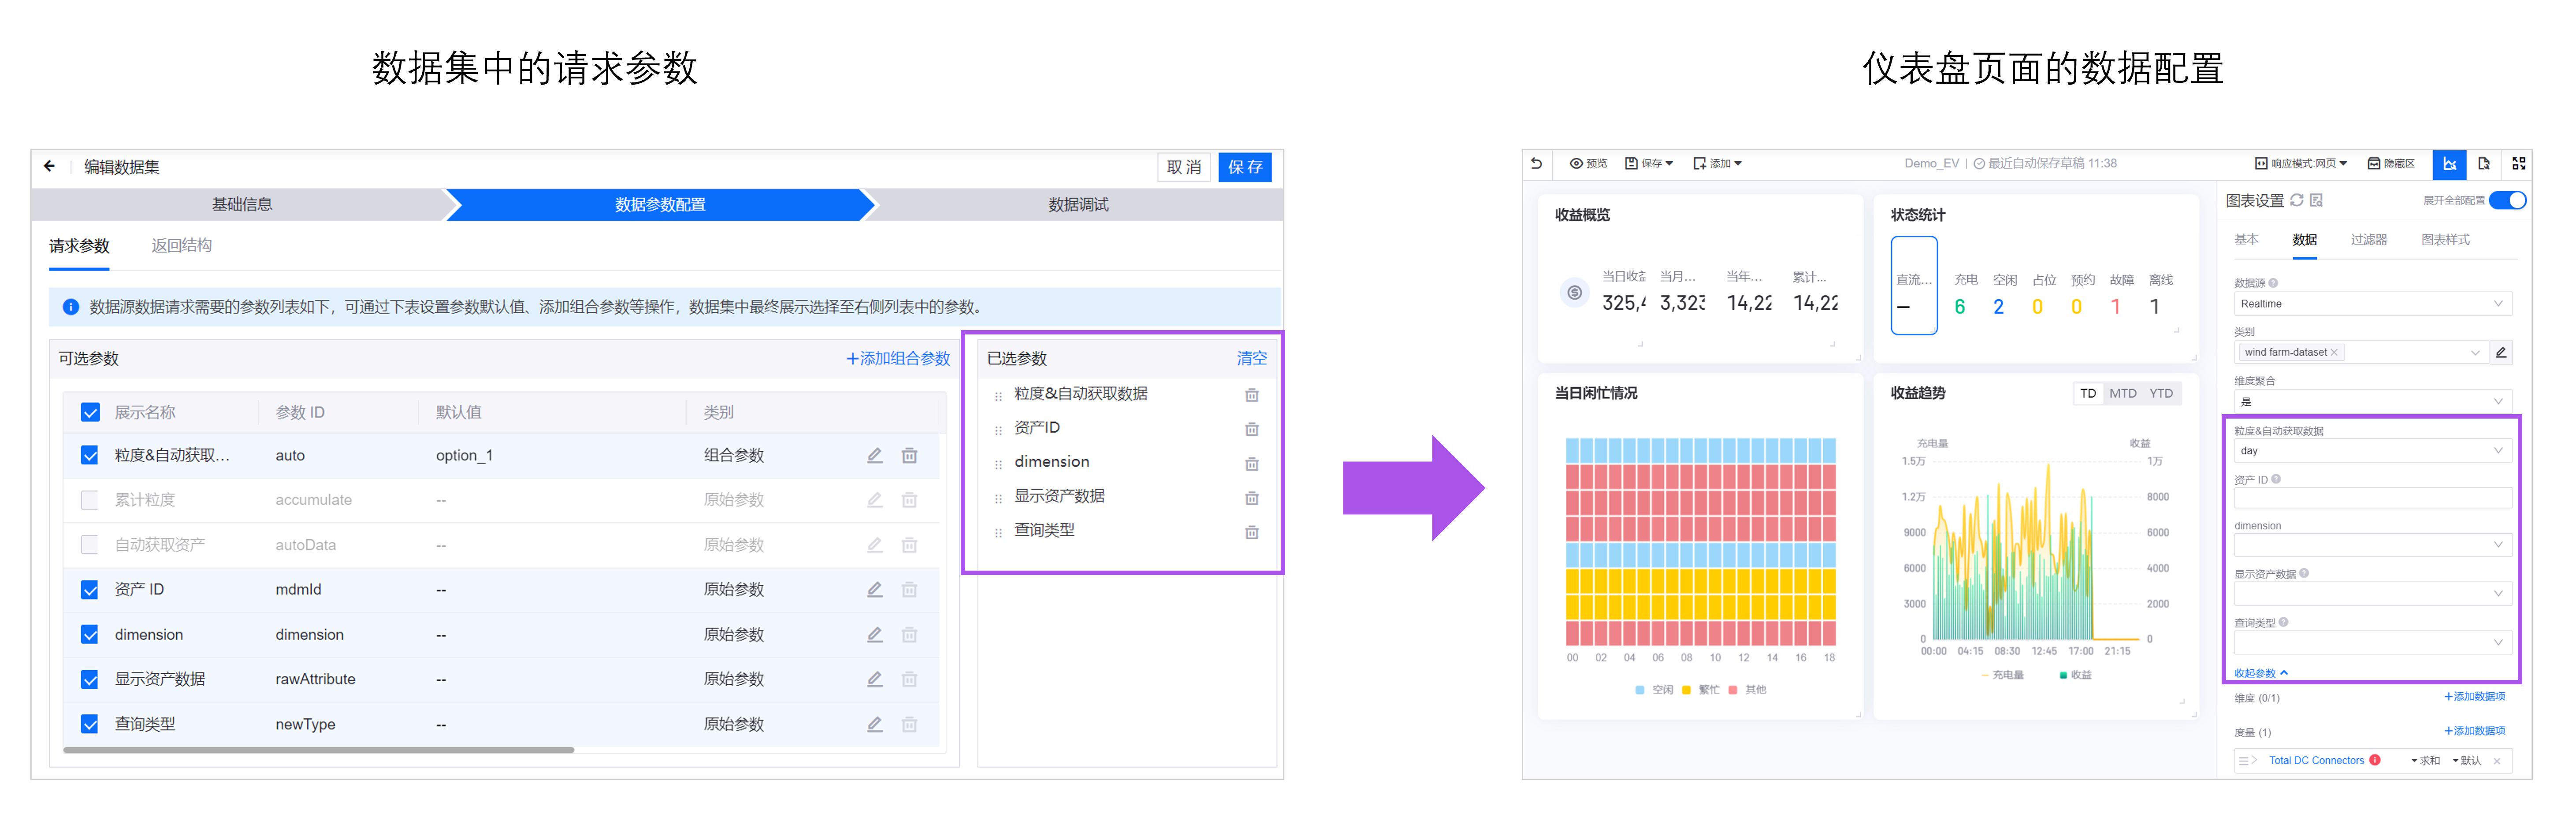The height and width of the screenshot is (824, 2576).
Task: Click the refresh icon next to 图表设置
Action: [2297, 200]
